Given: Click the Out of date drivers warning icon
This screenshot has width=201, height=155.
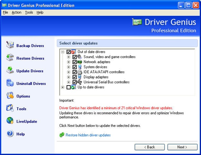Looking at the screenshot, I should [x=74, y=52].
